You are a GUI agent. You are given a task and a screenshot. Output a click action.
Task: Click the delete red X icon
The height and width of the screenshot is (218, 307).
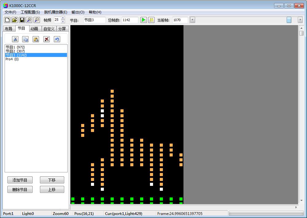46,39
